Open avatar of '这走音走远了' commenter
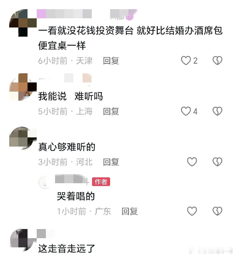 pos(23,240)
